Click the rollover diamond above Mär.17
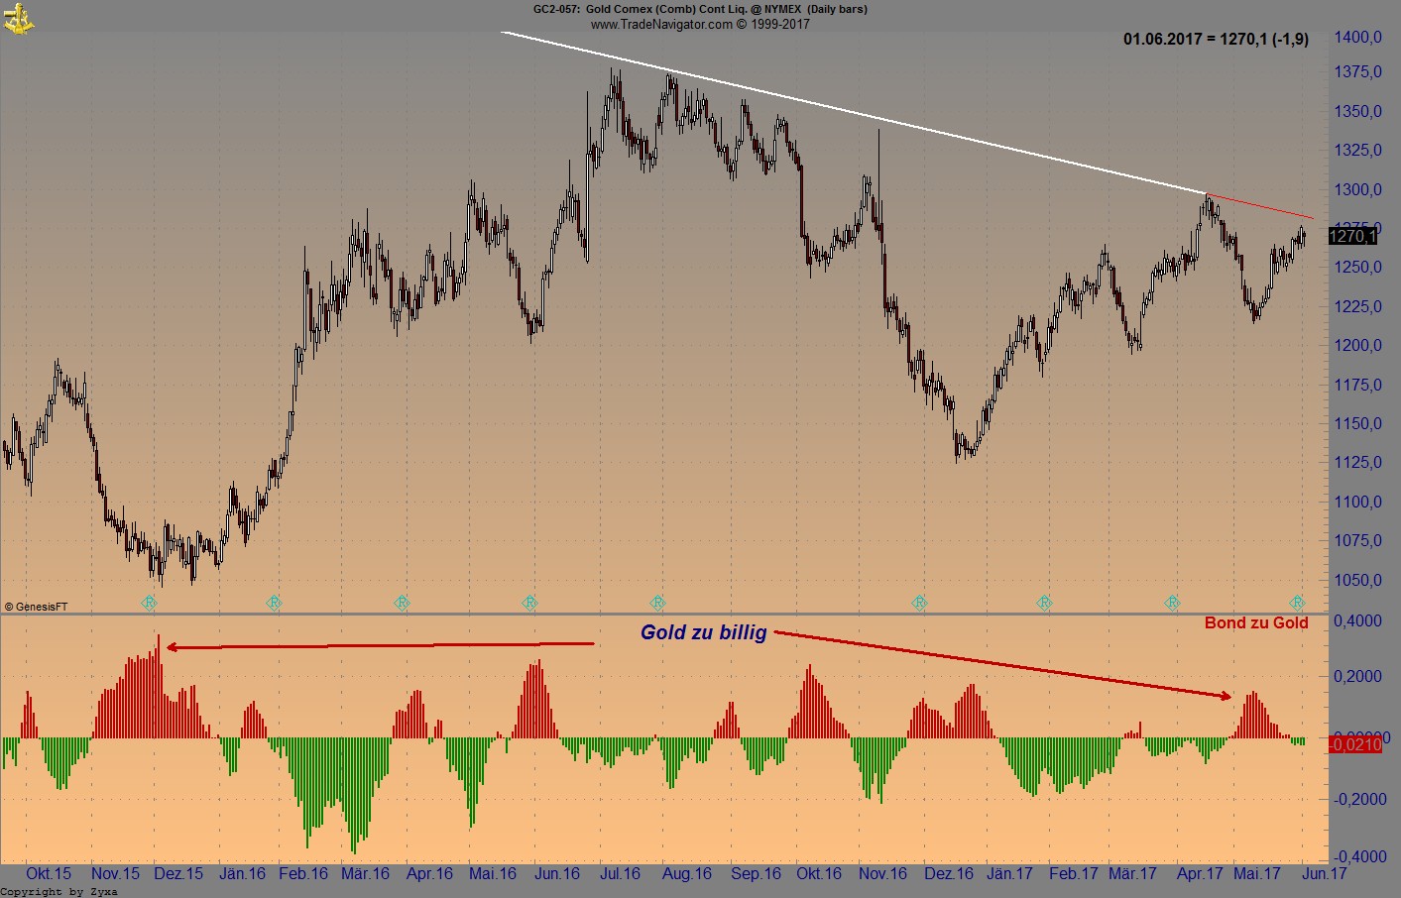 click(1173, 602)
